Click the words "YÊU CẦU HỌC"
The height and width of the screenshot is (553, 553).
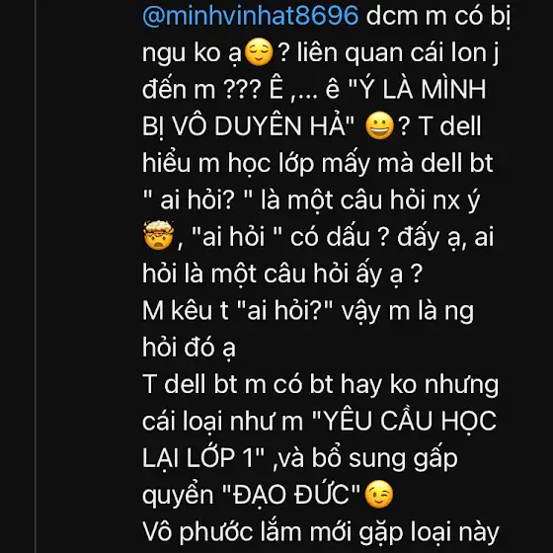tap(410, 421)
